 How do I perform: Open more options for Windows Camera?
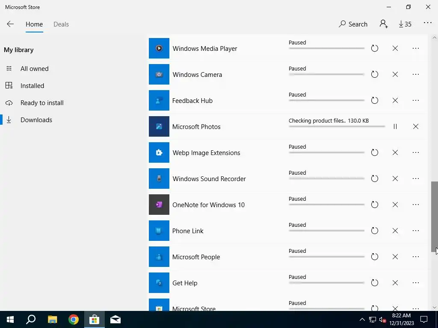point(416,74)
